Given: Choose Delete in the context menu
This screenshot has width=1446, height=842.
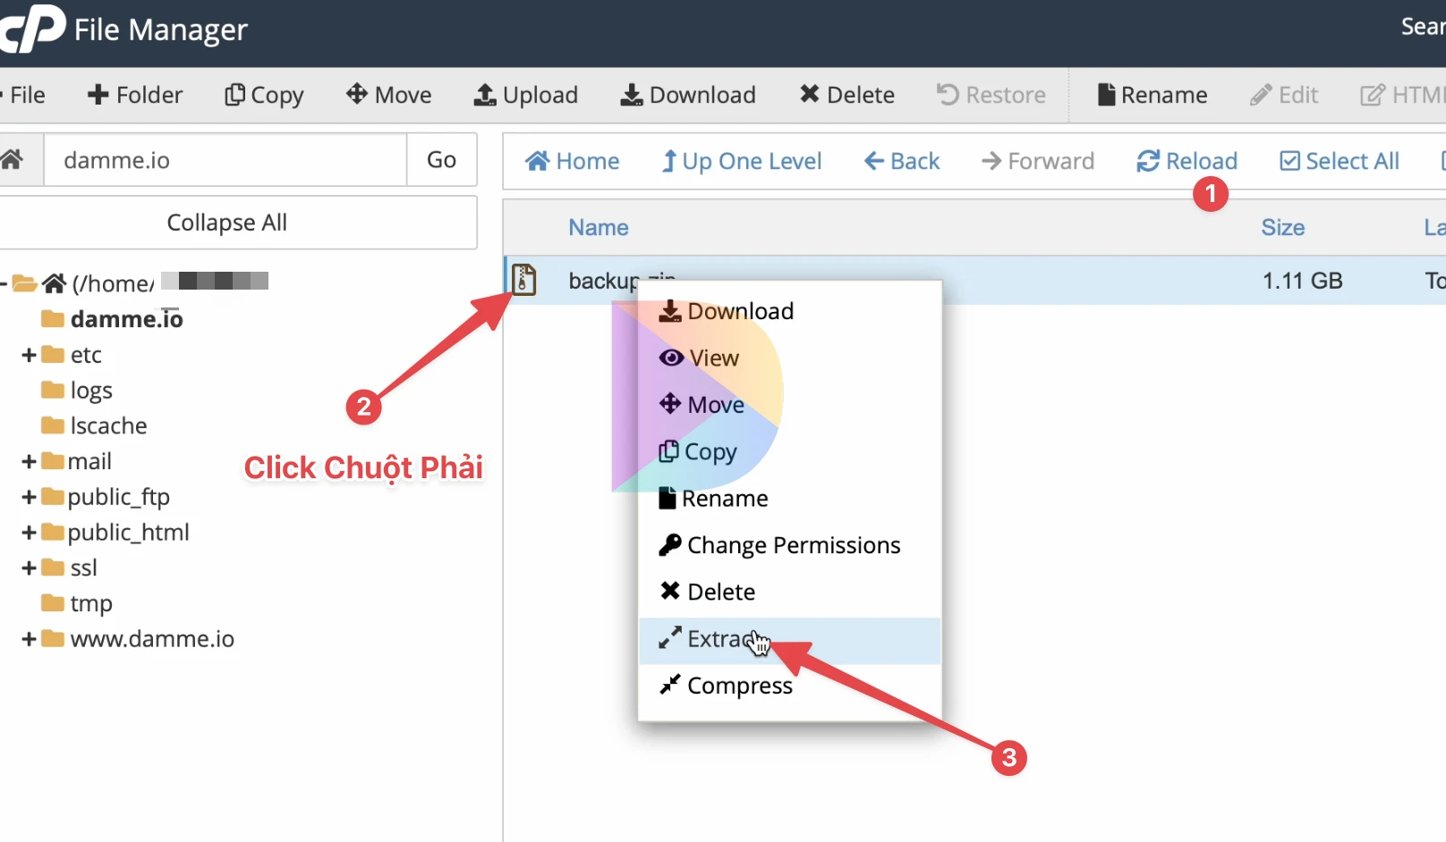Looking at the screenshot, I should [x=789, y=592].
